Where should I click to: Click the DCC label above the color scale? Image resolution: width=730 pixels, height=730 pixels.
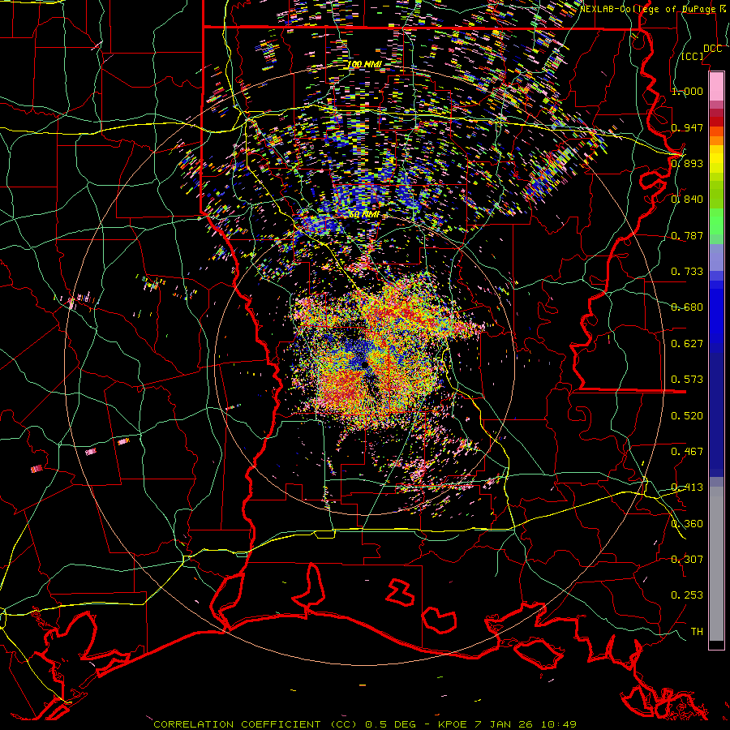pos(712,49)
